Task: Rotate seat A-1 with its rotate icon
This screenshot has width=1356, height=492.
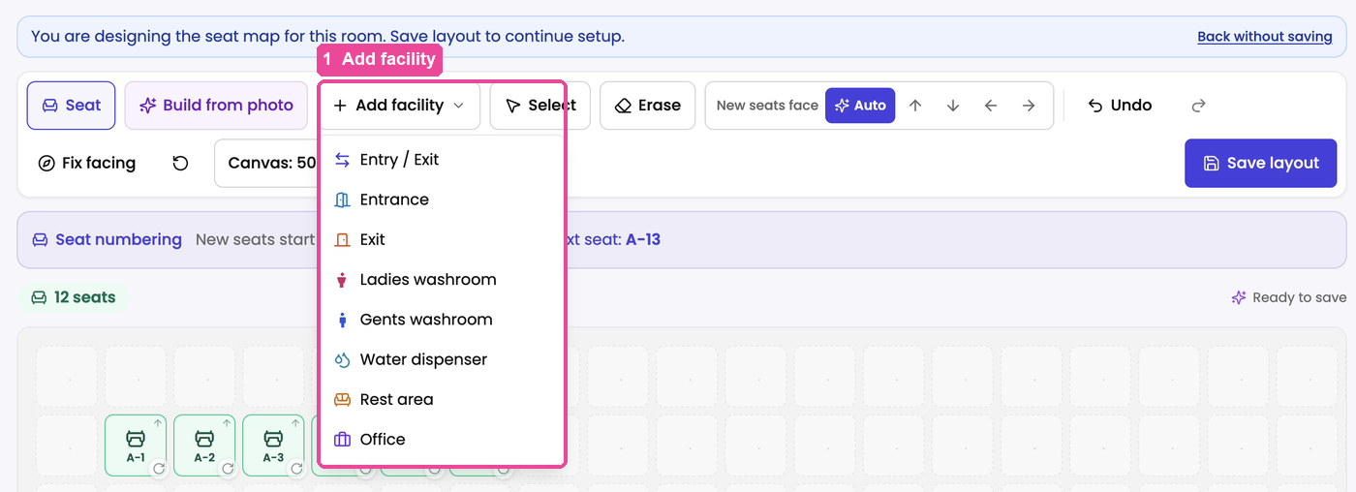Action: click(159, 469)
